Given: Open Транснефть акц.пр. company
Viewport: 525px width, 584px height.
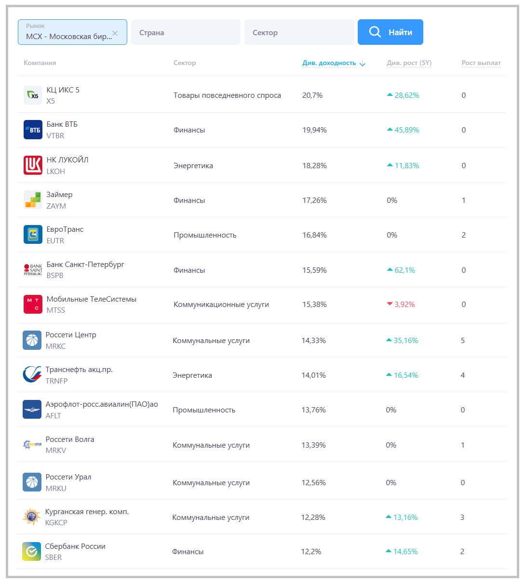Looking at the screenshot, I should click(79, 370).
